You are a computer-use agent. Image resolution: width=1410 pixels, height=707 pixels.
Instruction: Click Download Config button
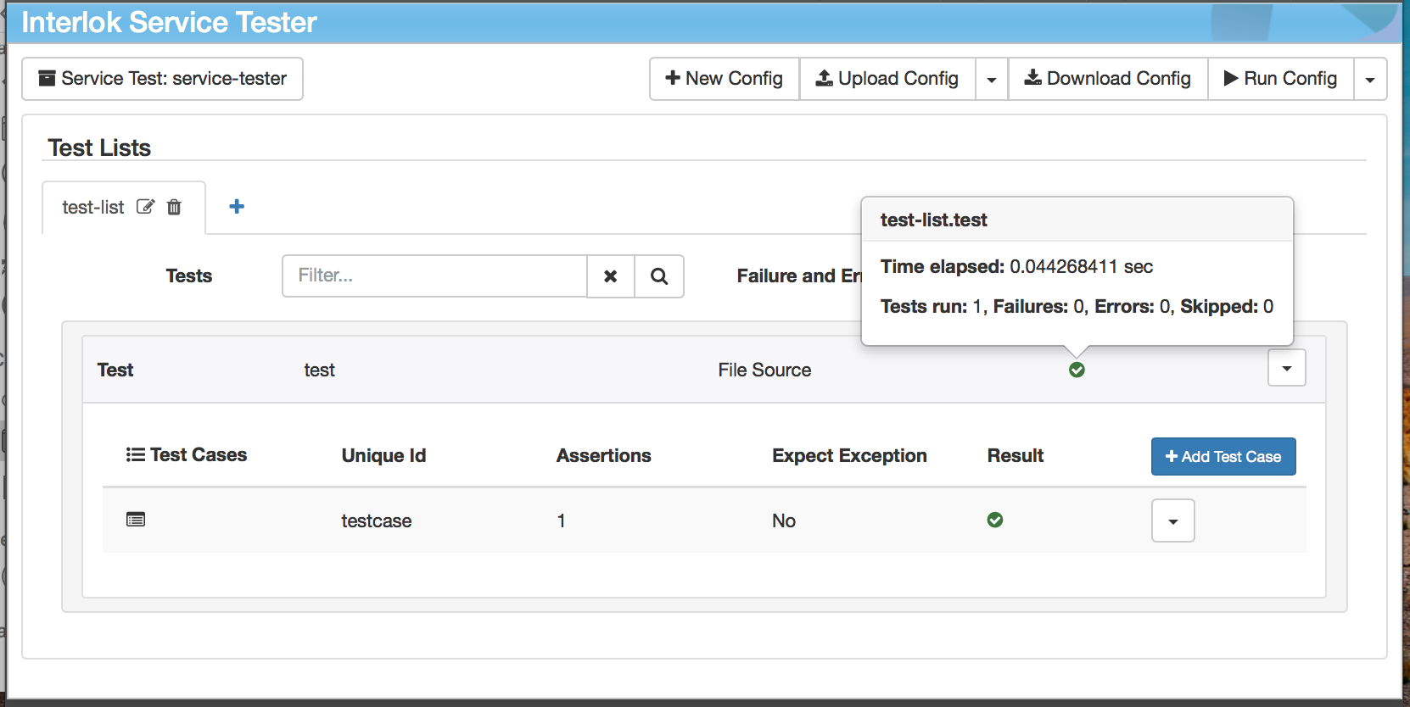pos(1108,79)
